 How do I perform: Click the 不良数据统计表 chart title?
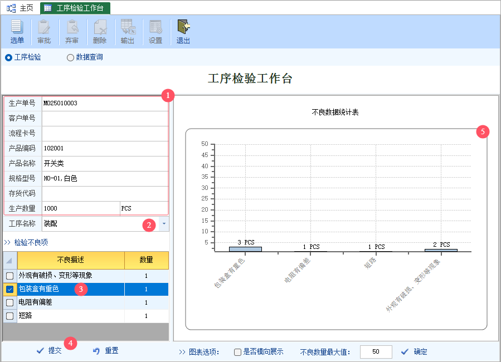click(335, 112)
